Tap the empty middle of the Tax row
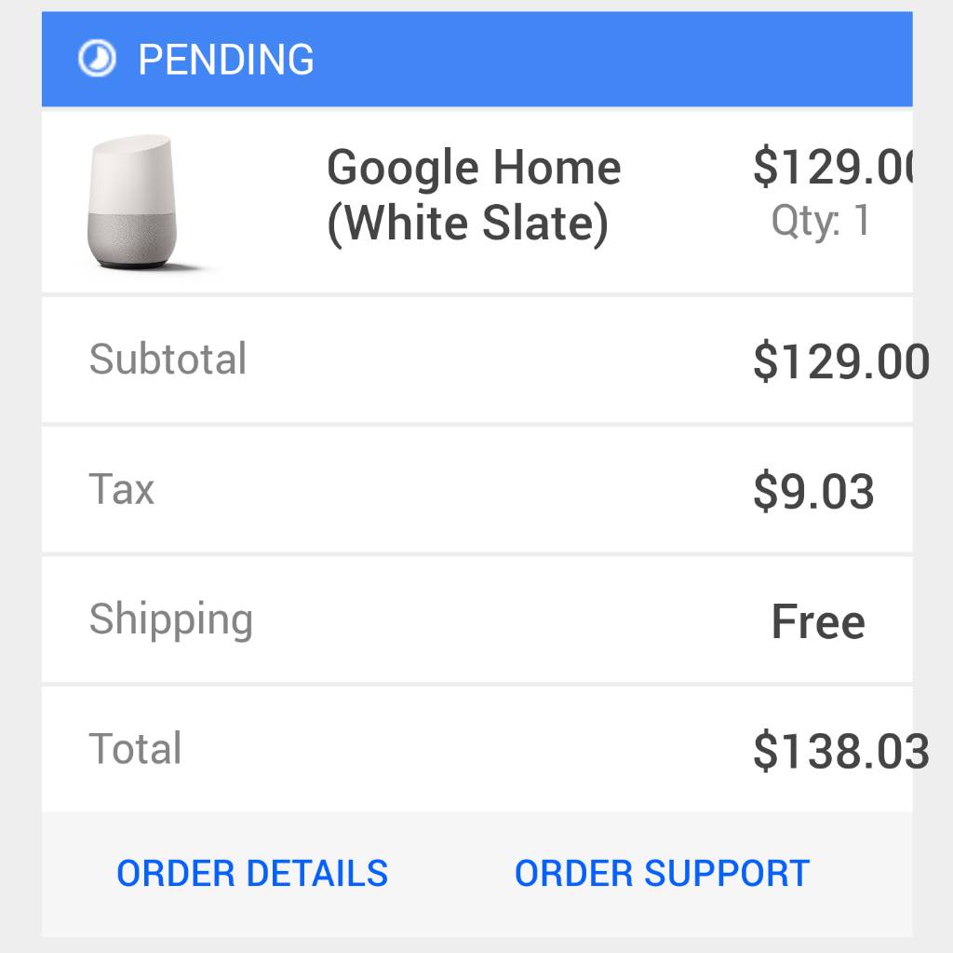Screen dimensions: 953x953 point(453,490)
